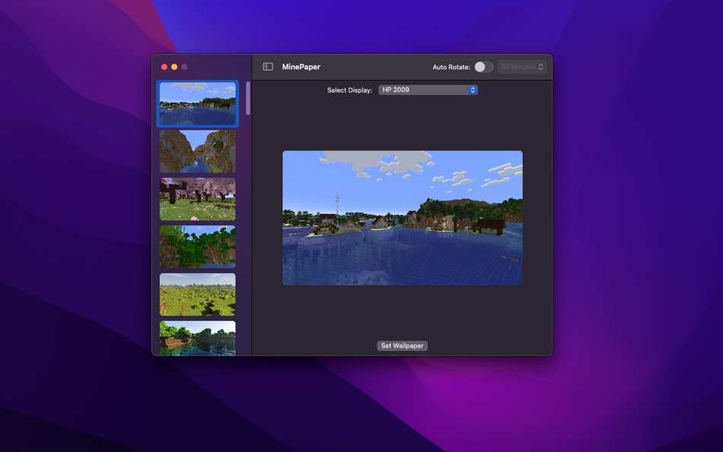
Task: Toggle the sidebar panel icon
Action: (268, 67)
